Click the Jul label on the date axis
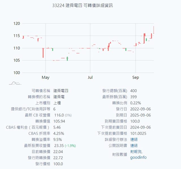Screen dimensions: 181x169 click(x=90, y=77)
